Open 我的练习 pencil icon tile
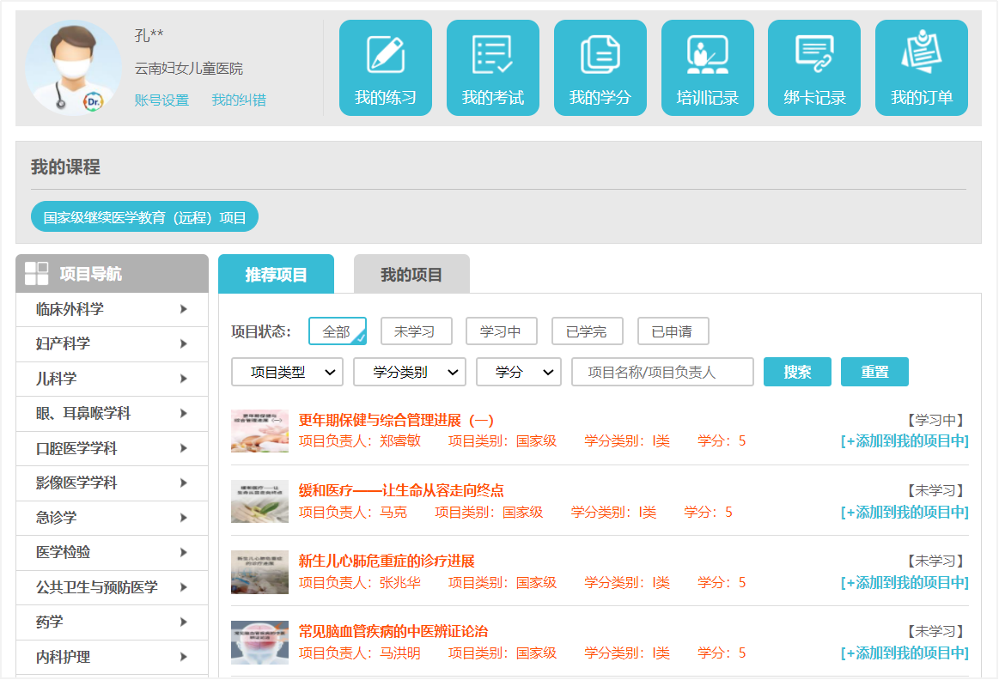 point(385,68)
